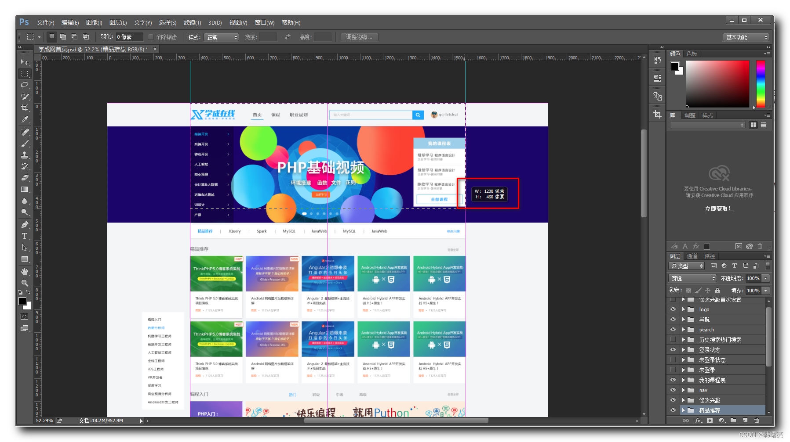Screen dimensions: 790x442
Task: Click the hue spectrum slider bar
Action: tap(761, 84)
